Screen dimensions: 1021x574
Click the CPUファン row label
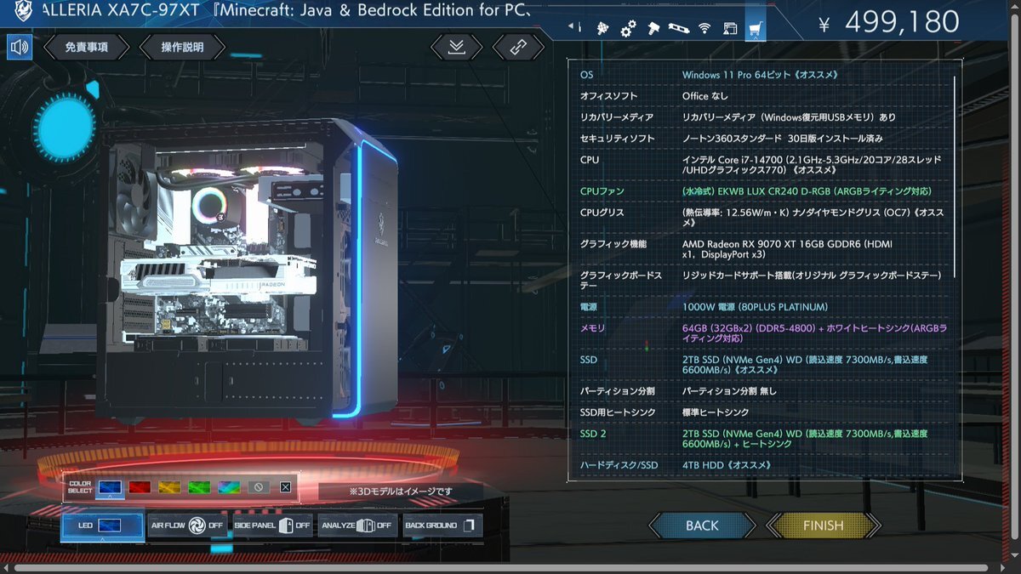602,191
